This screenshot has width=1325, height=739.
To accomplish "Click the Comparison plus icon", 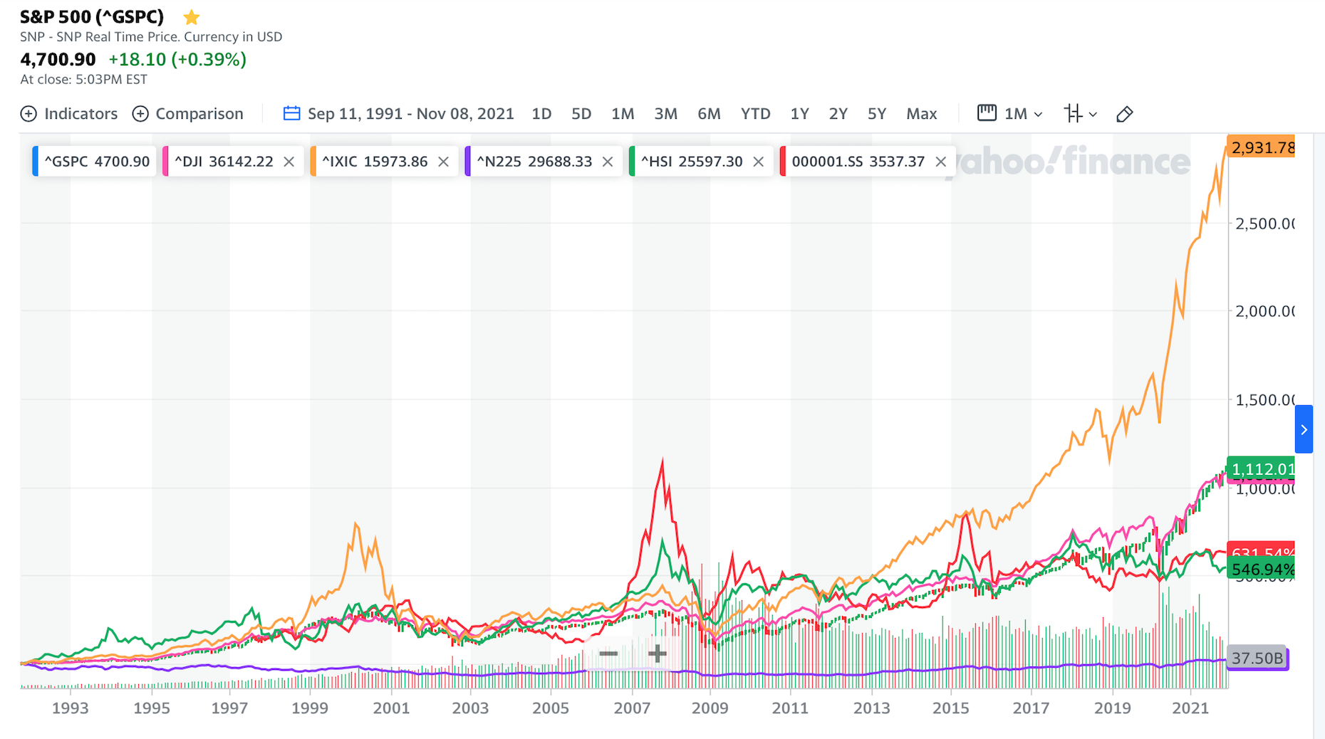I will pos(140,114).
